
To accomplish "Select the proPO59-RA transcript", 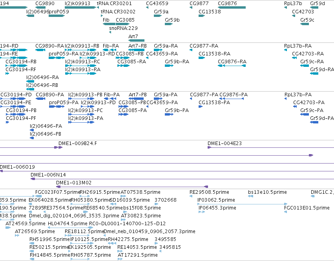I will [x=57, y=58].
